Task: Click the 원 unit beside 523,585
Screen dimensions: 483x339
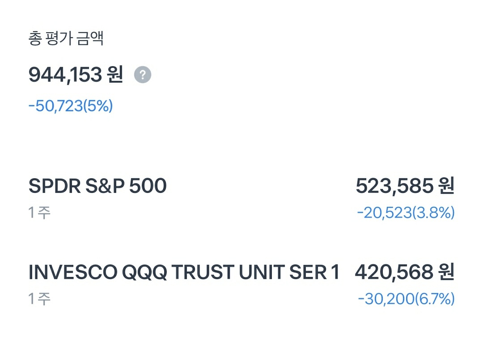Action: 446,186
